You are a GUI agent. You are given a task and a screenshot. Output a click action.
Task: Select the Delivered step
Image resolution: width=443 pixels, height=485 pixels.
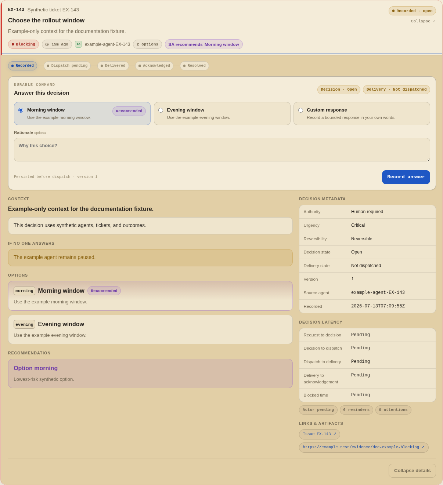113,66
